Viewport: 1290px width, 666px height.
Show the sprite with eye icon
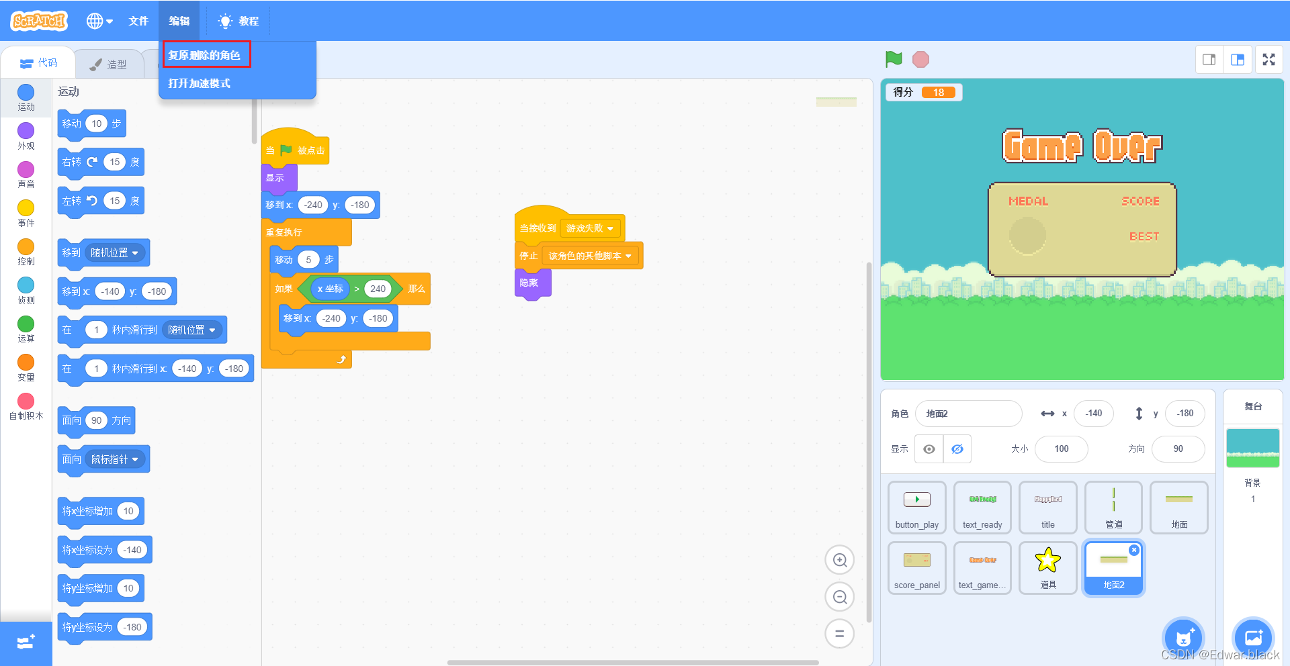pos(929,449)
